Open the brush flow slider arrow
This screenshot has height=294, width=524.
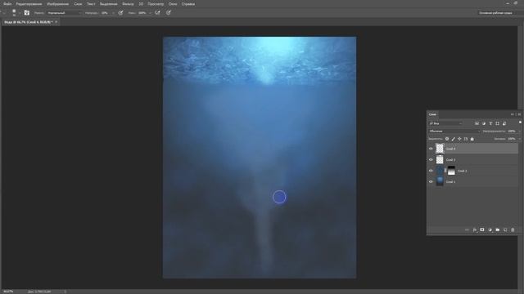[x=150, y=13]
